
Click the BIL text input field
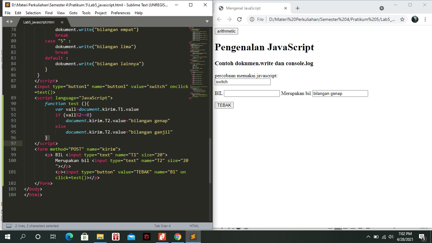click(x=251, y=93)
